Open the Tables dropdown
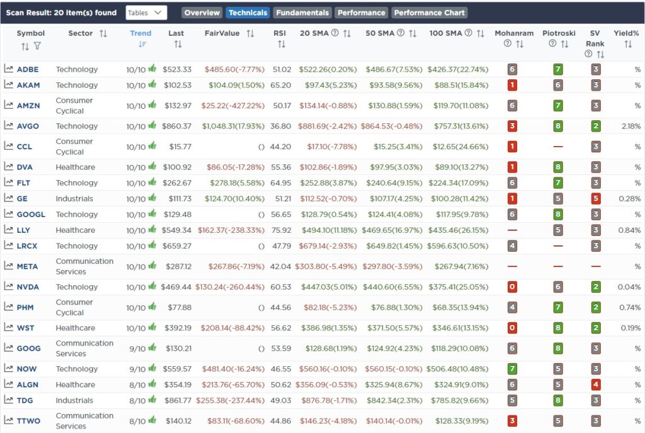 tap(146, 13)
